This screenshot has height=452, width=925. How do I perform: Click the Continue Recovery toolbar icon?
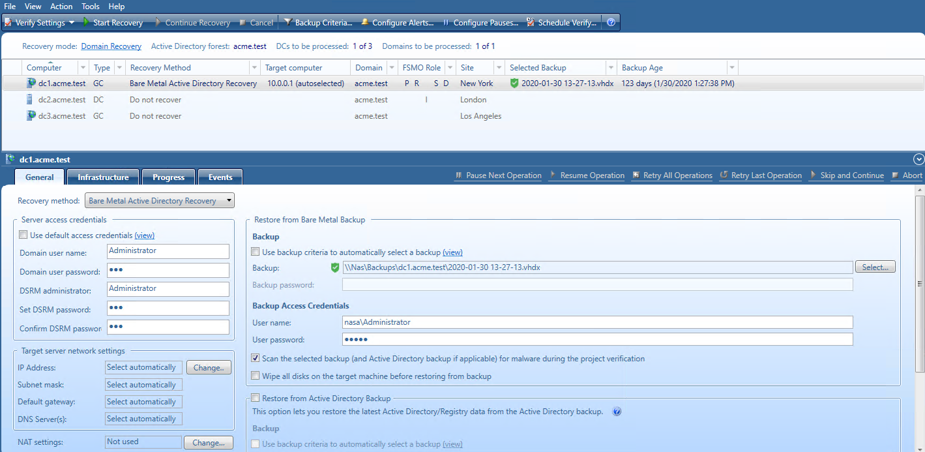(158, 22)
